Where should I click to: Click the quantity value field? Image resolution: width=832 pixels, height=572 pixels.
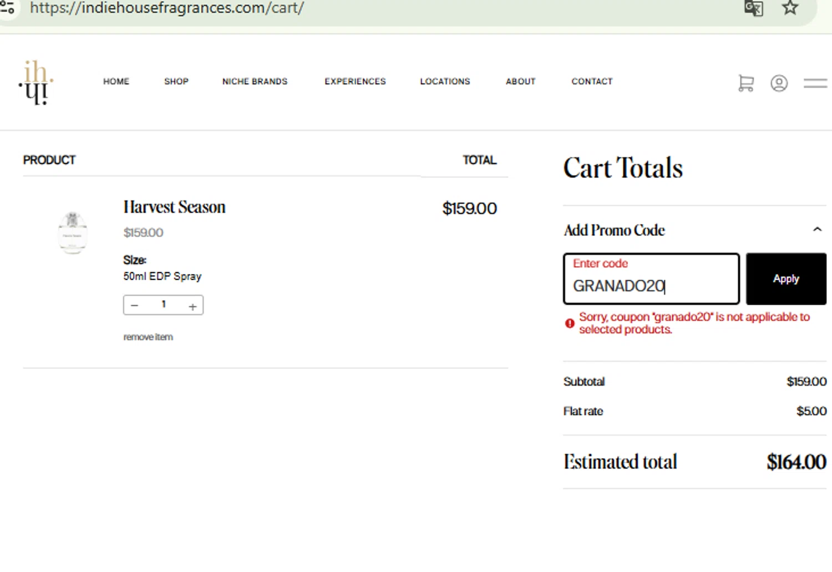tap(164, 305)
